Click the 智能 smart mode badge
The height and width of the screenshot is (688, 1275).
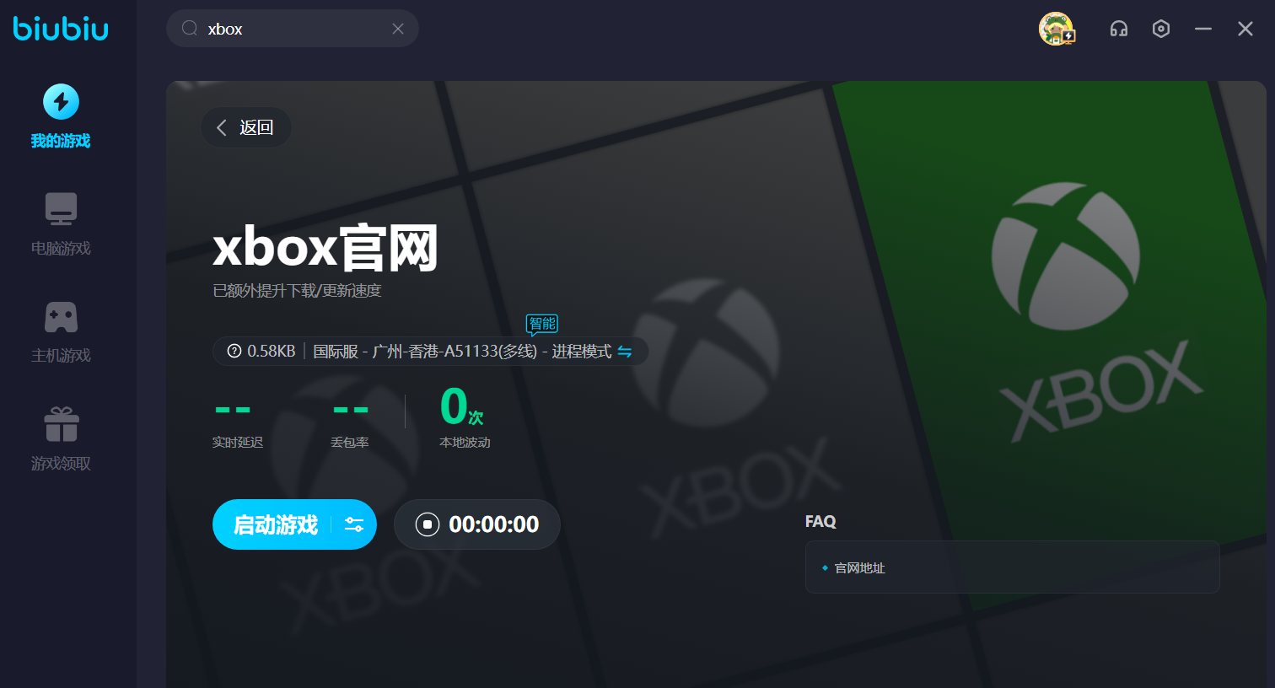point(542,324)
